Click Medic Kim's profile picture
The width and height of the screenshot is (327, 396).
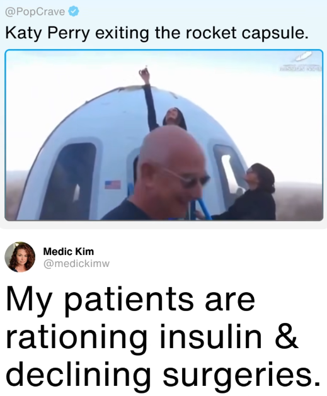point(20,257)
